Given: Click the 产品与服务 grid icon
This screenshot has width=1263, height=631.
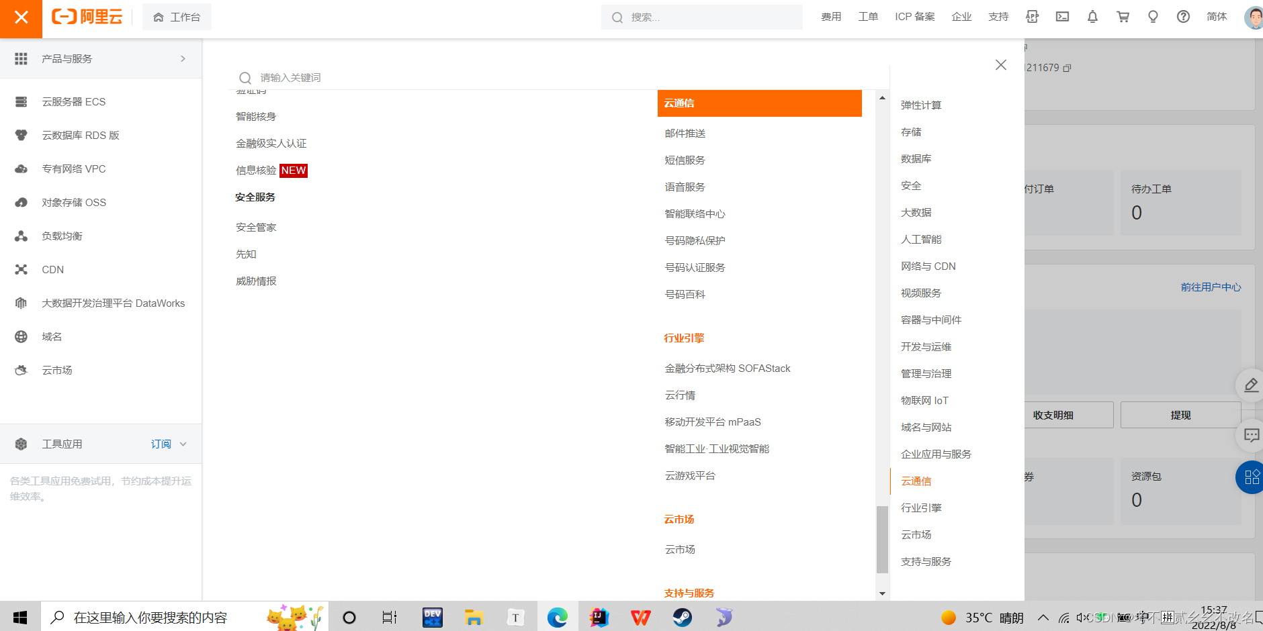Looking at the screenshot, I should (21, 59).
